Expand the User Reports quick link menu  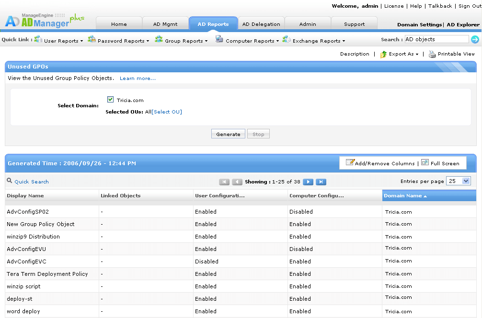tap(63, 41)
